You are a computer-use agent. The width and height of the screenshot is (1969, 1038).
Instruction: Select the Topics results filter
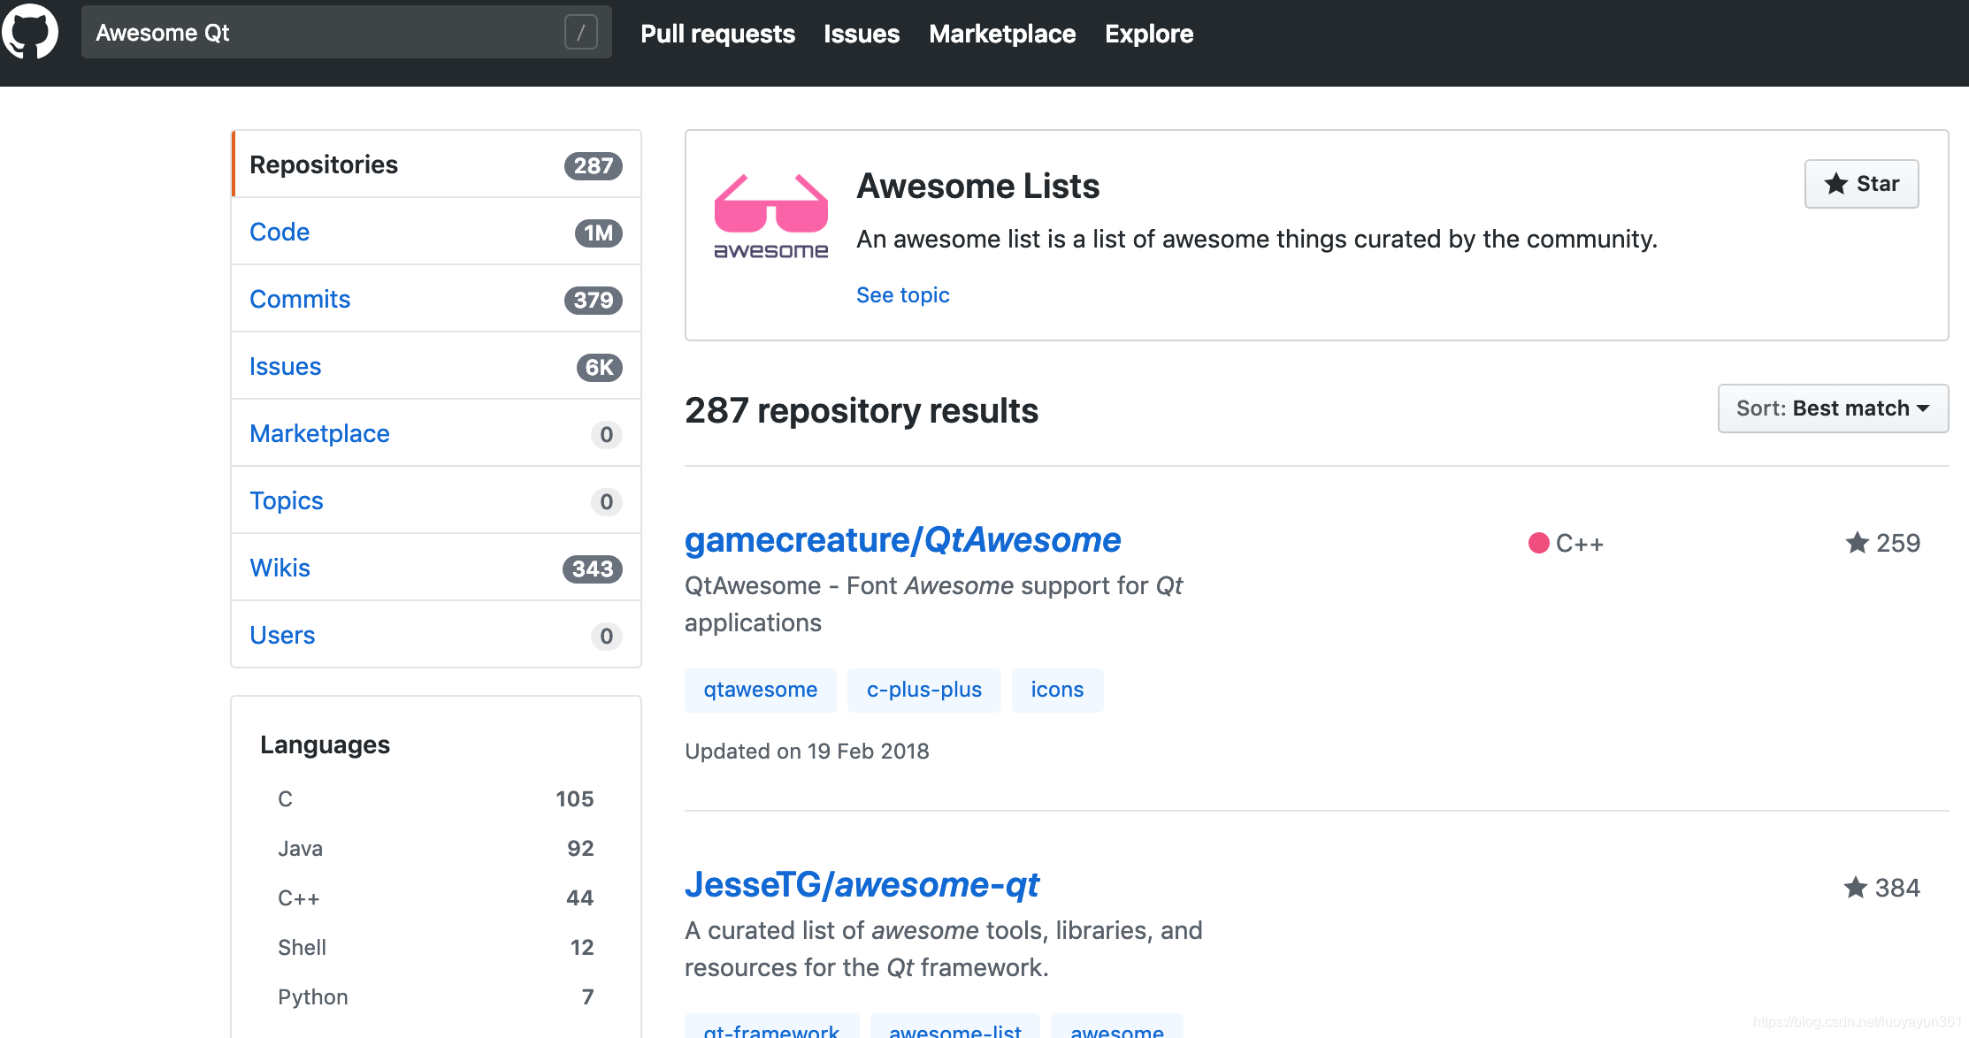436,500
